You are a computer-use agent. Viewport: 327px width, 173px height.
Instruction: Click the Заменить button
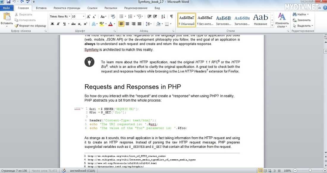pyautogui.click(x=301, y=20)
